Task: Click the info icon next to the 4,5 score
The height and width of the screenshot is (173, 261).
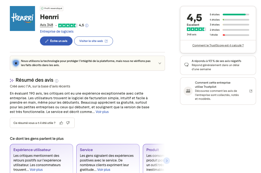Action: point(87,25)
